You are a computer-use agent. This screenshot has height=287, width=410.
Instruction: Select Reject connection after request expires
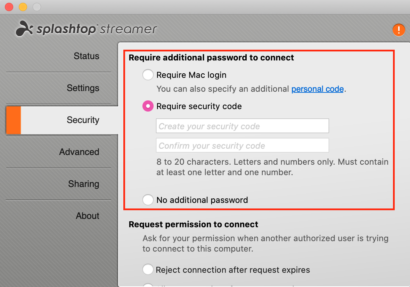(x=148, y=270)
